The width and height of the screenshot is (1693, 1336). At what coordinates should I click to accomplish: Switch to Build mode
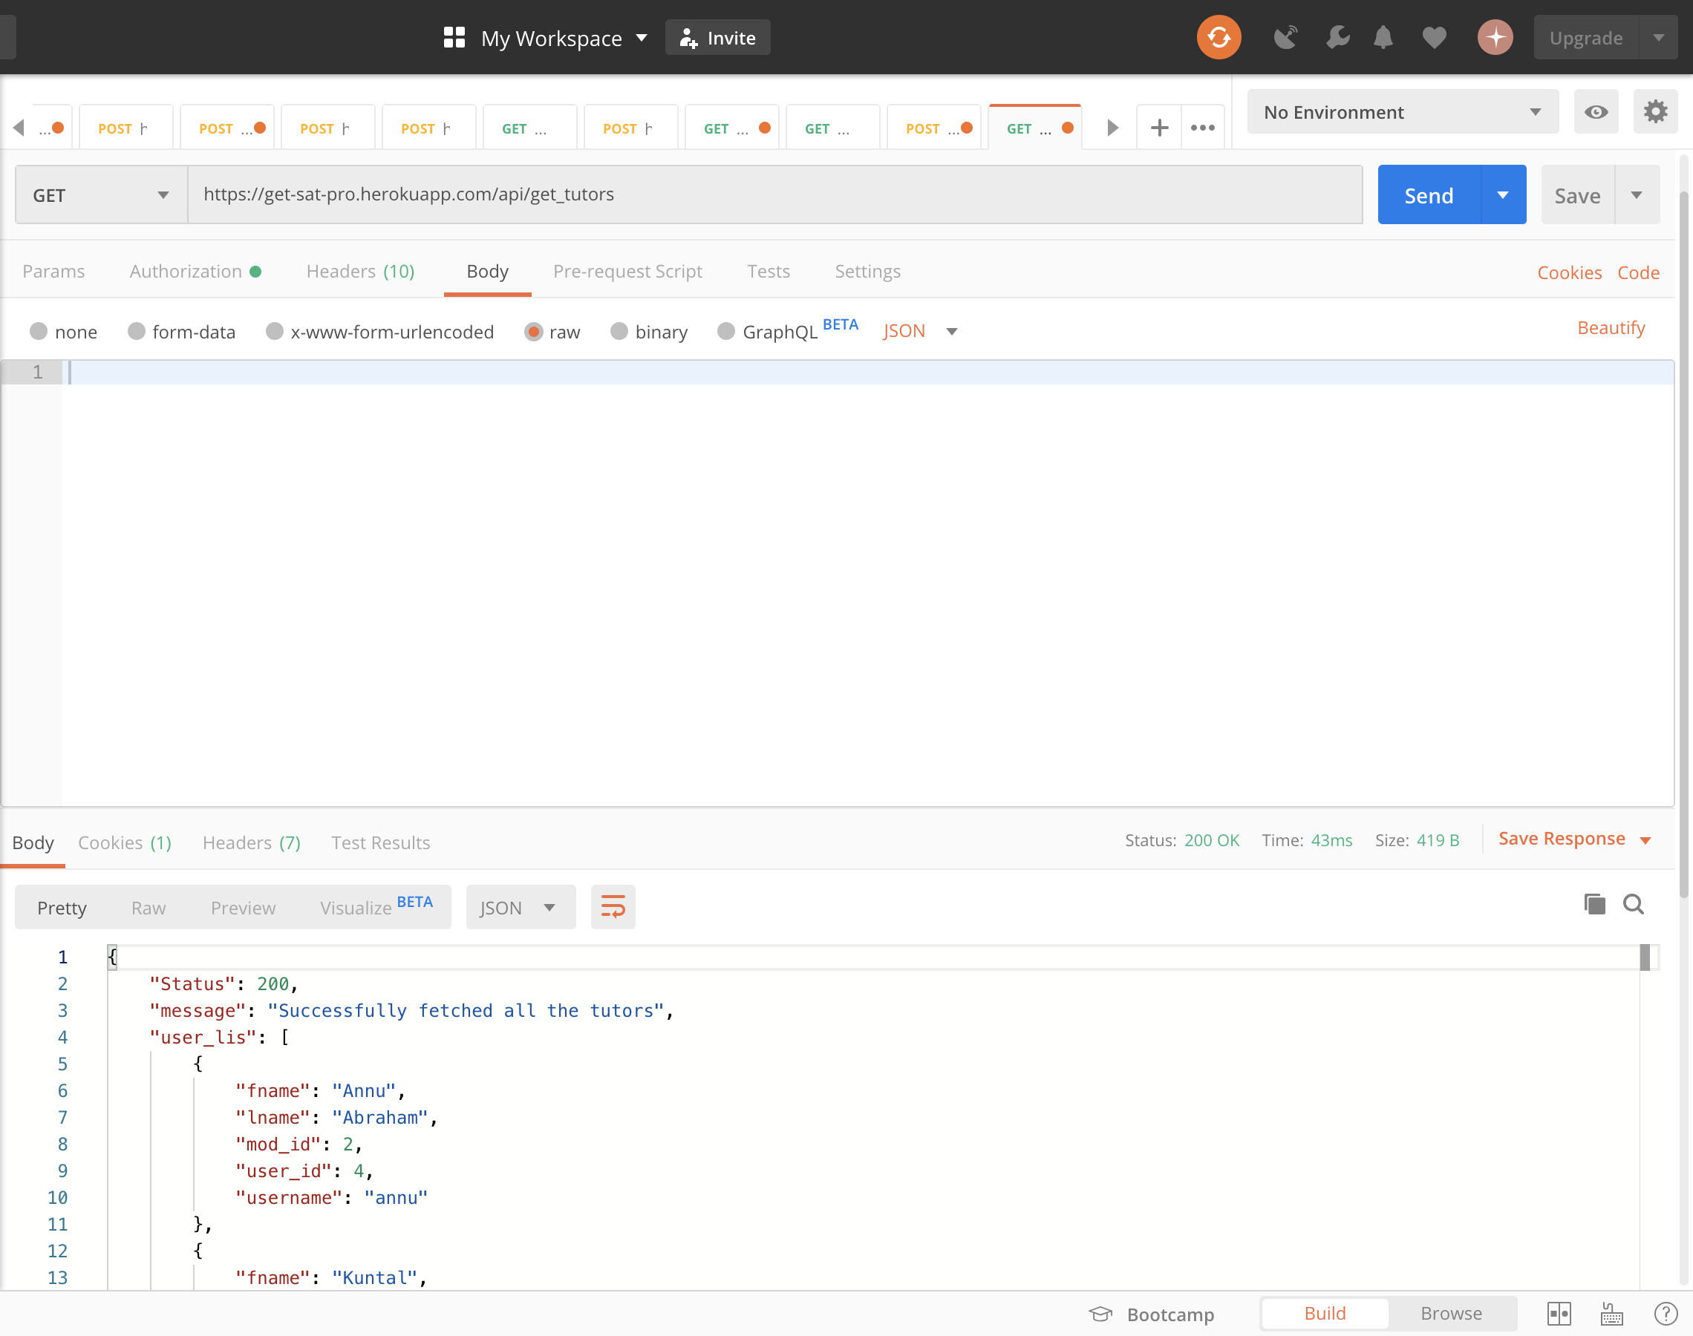click(1325, 1313)
